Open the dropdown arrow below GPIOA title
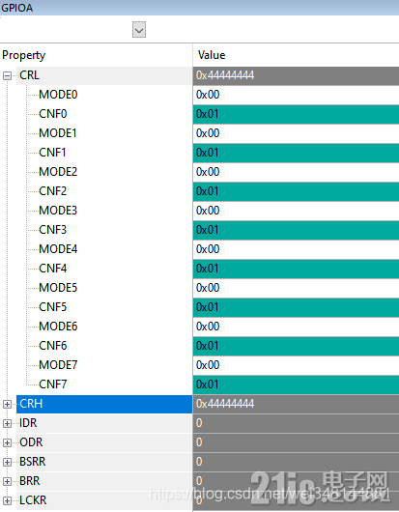Screen dimensions: 399x512 pos(139,30)
